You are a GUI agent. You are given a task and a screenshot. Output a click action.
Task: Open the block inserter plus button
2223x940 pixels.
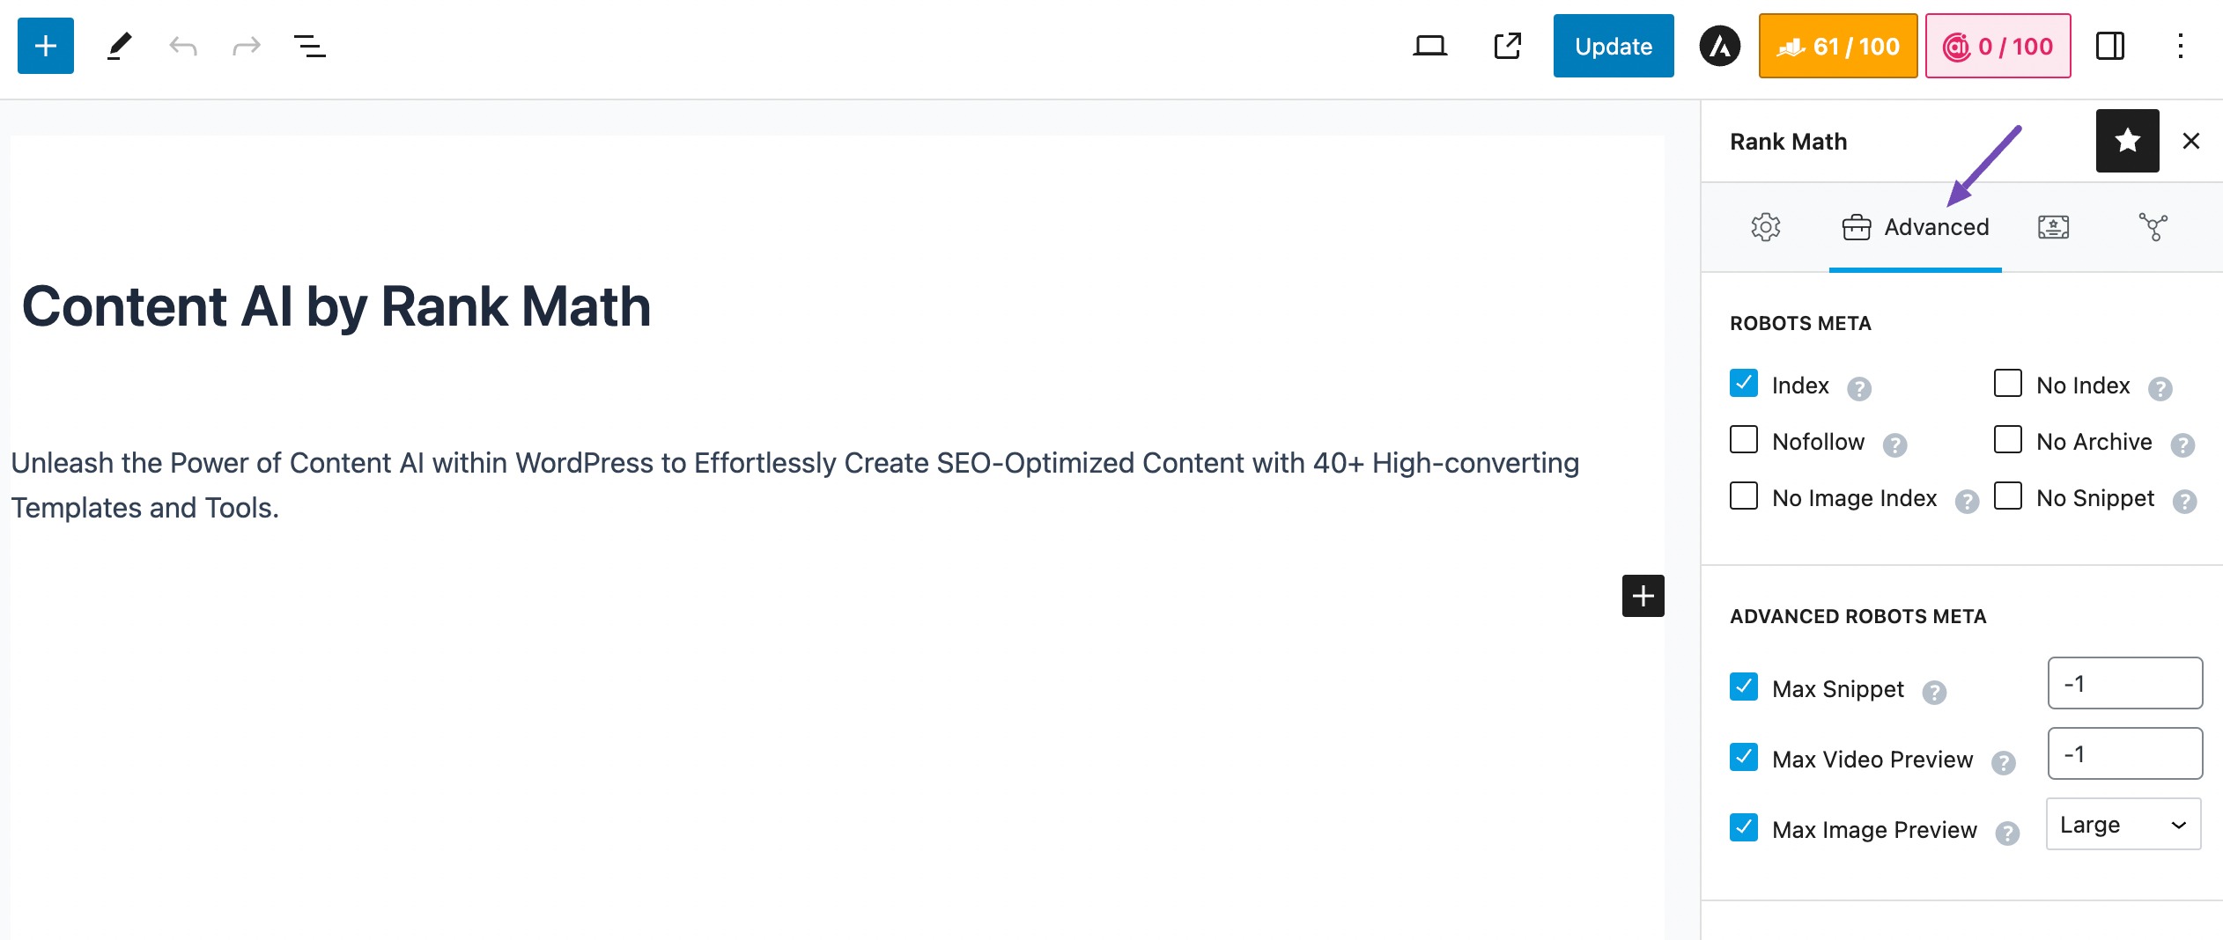(46, 46)
